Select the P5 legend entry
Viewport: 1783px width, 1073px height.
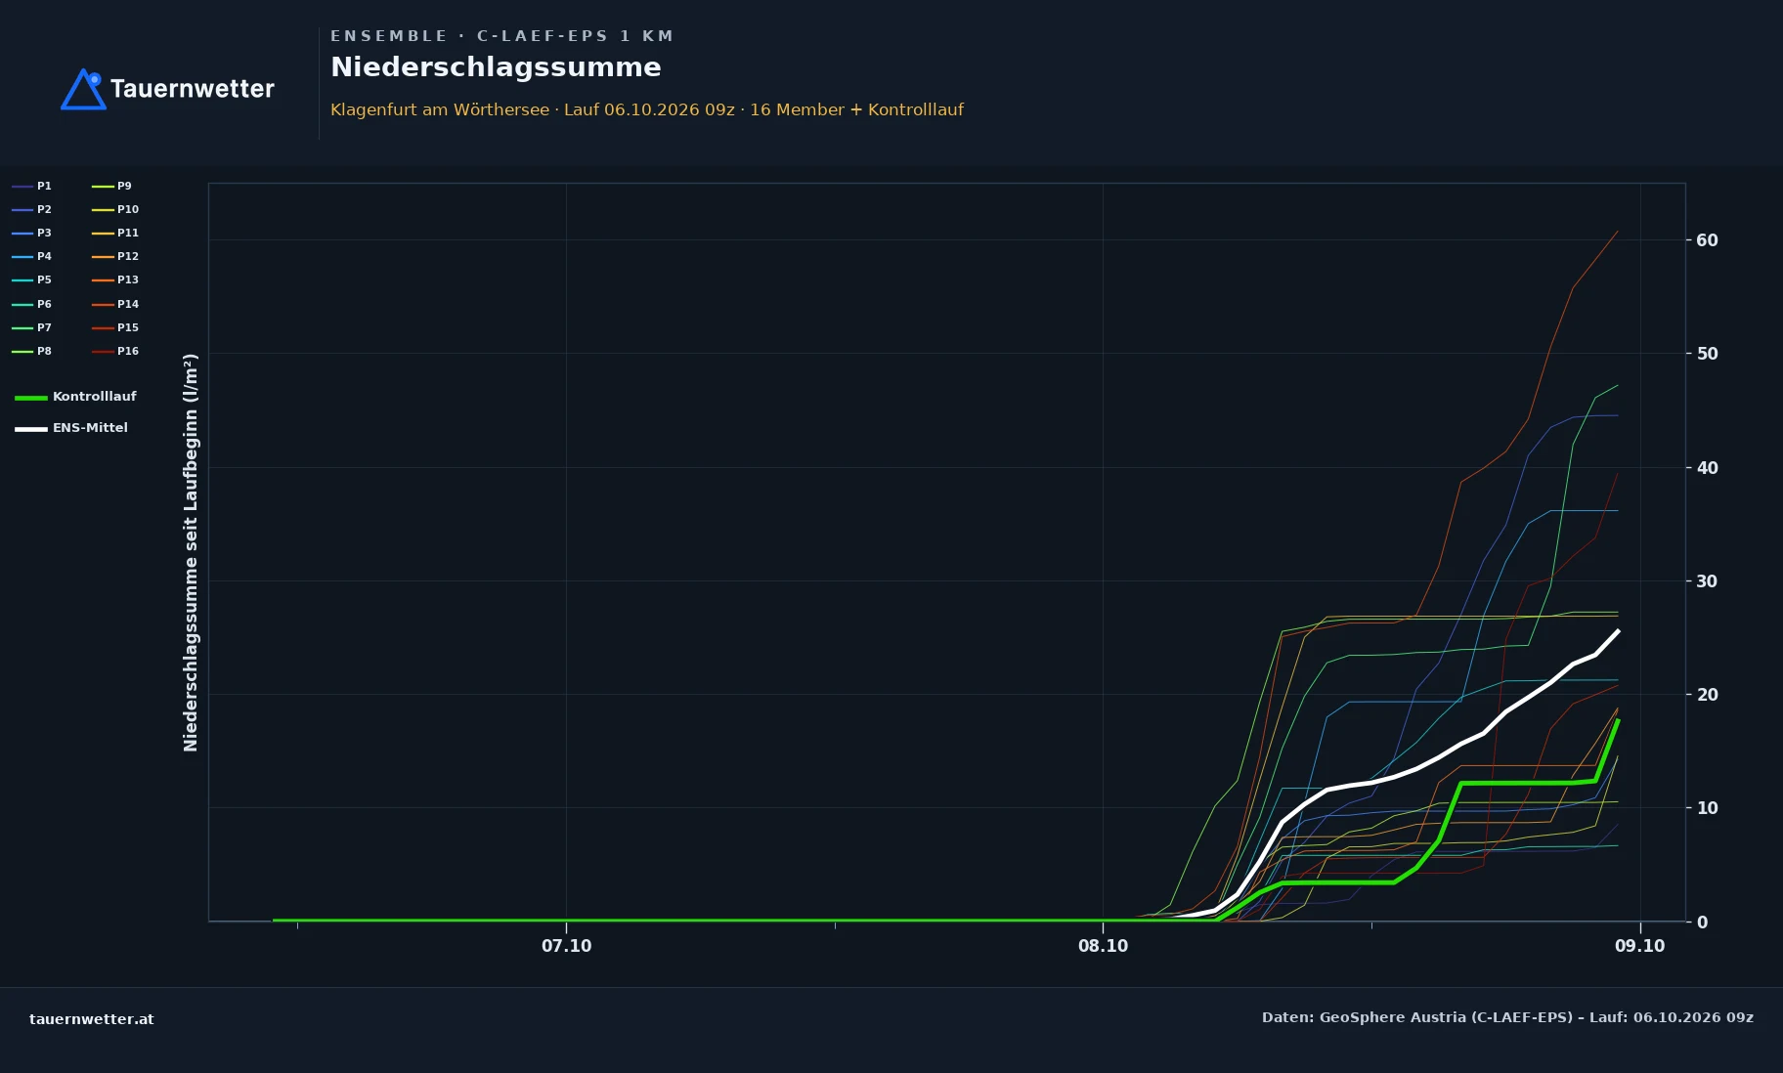(32, 279)
